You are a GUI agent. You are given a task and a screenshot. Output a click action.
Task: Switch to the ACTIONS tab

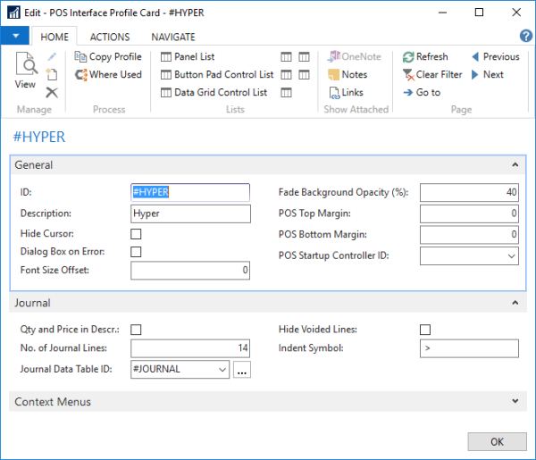(110, 37)
